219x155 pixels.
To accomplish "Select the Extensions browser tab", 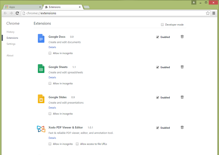I will tap(63, 7).
